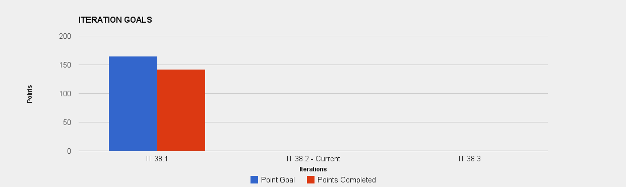This screenshot has width=626, height=187.
Task: Click the blue Point Goal bar for IT 38.1
Action: coord(133,103)
